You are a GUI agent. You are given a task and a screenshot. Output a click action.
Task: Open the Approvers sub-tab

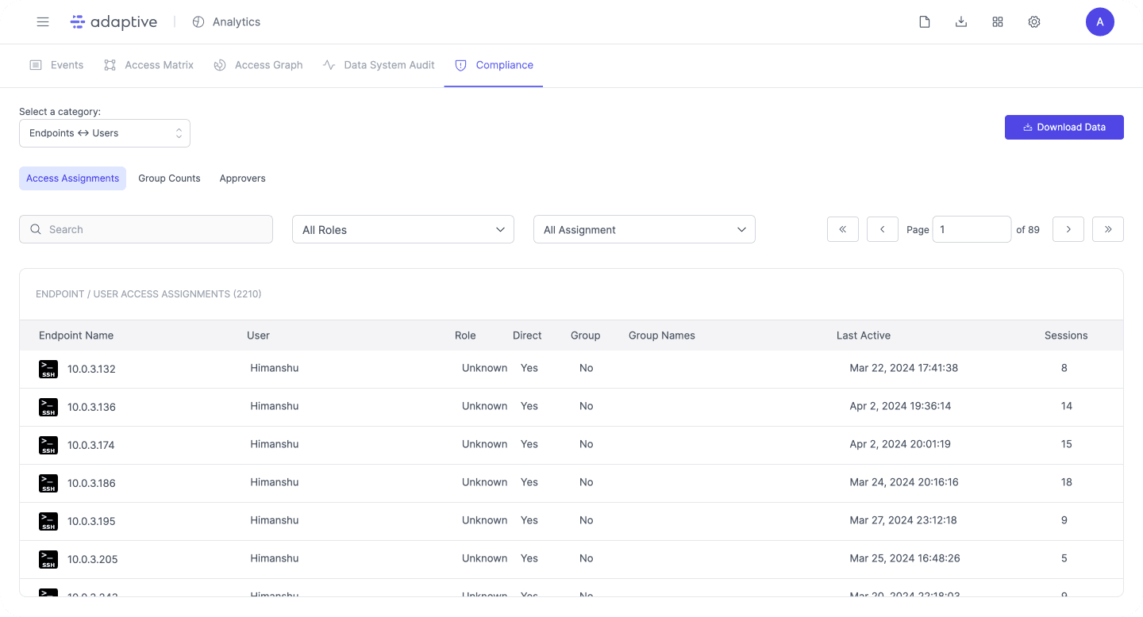tap(242, 178)
